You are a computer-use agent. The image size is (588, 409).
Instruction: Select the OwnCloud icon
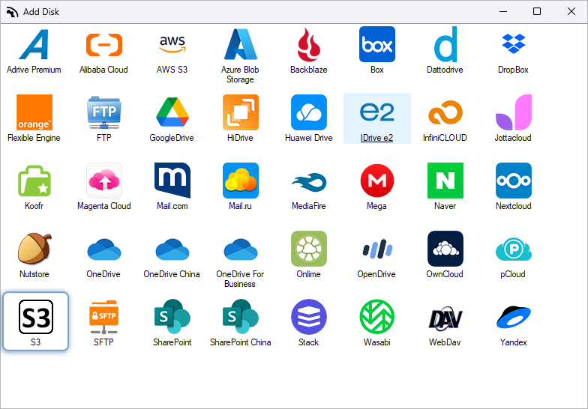coord(445,249)
